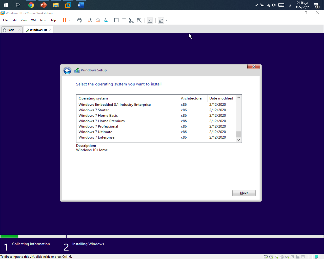Open the Tabs menu
The height and width of the screenshot is (259, 324).
click(x=43, y=20)
